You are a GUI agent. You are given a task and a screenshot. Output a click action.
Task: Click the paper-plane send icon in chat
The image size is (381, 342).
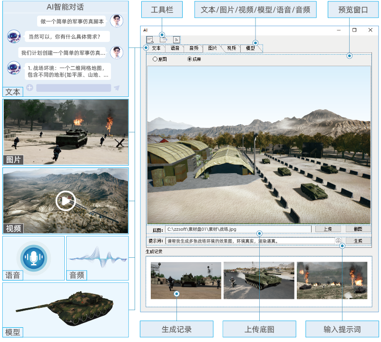tap(117, 88)
